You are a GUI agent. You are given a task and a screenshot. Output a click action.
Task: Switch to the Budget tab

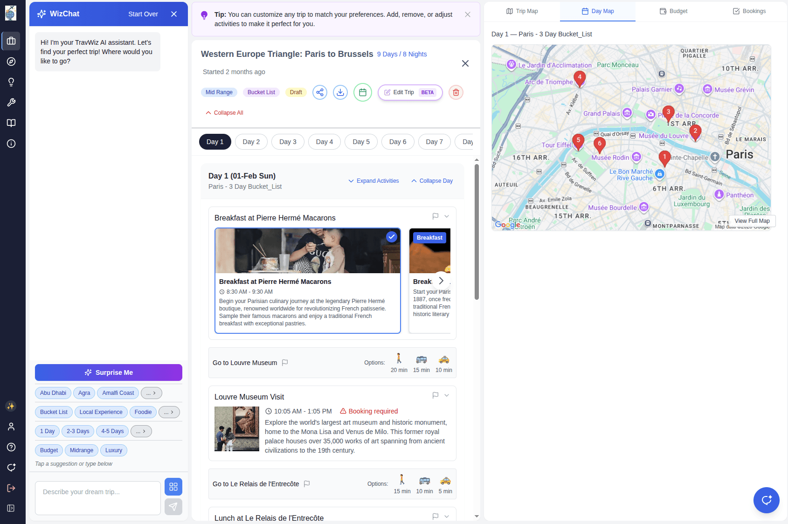point(673,11)
